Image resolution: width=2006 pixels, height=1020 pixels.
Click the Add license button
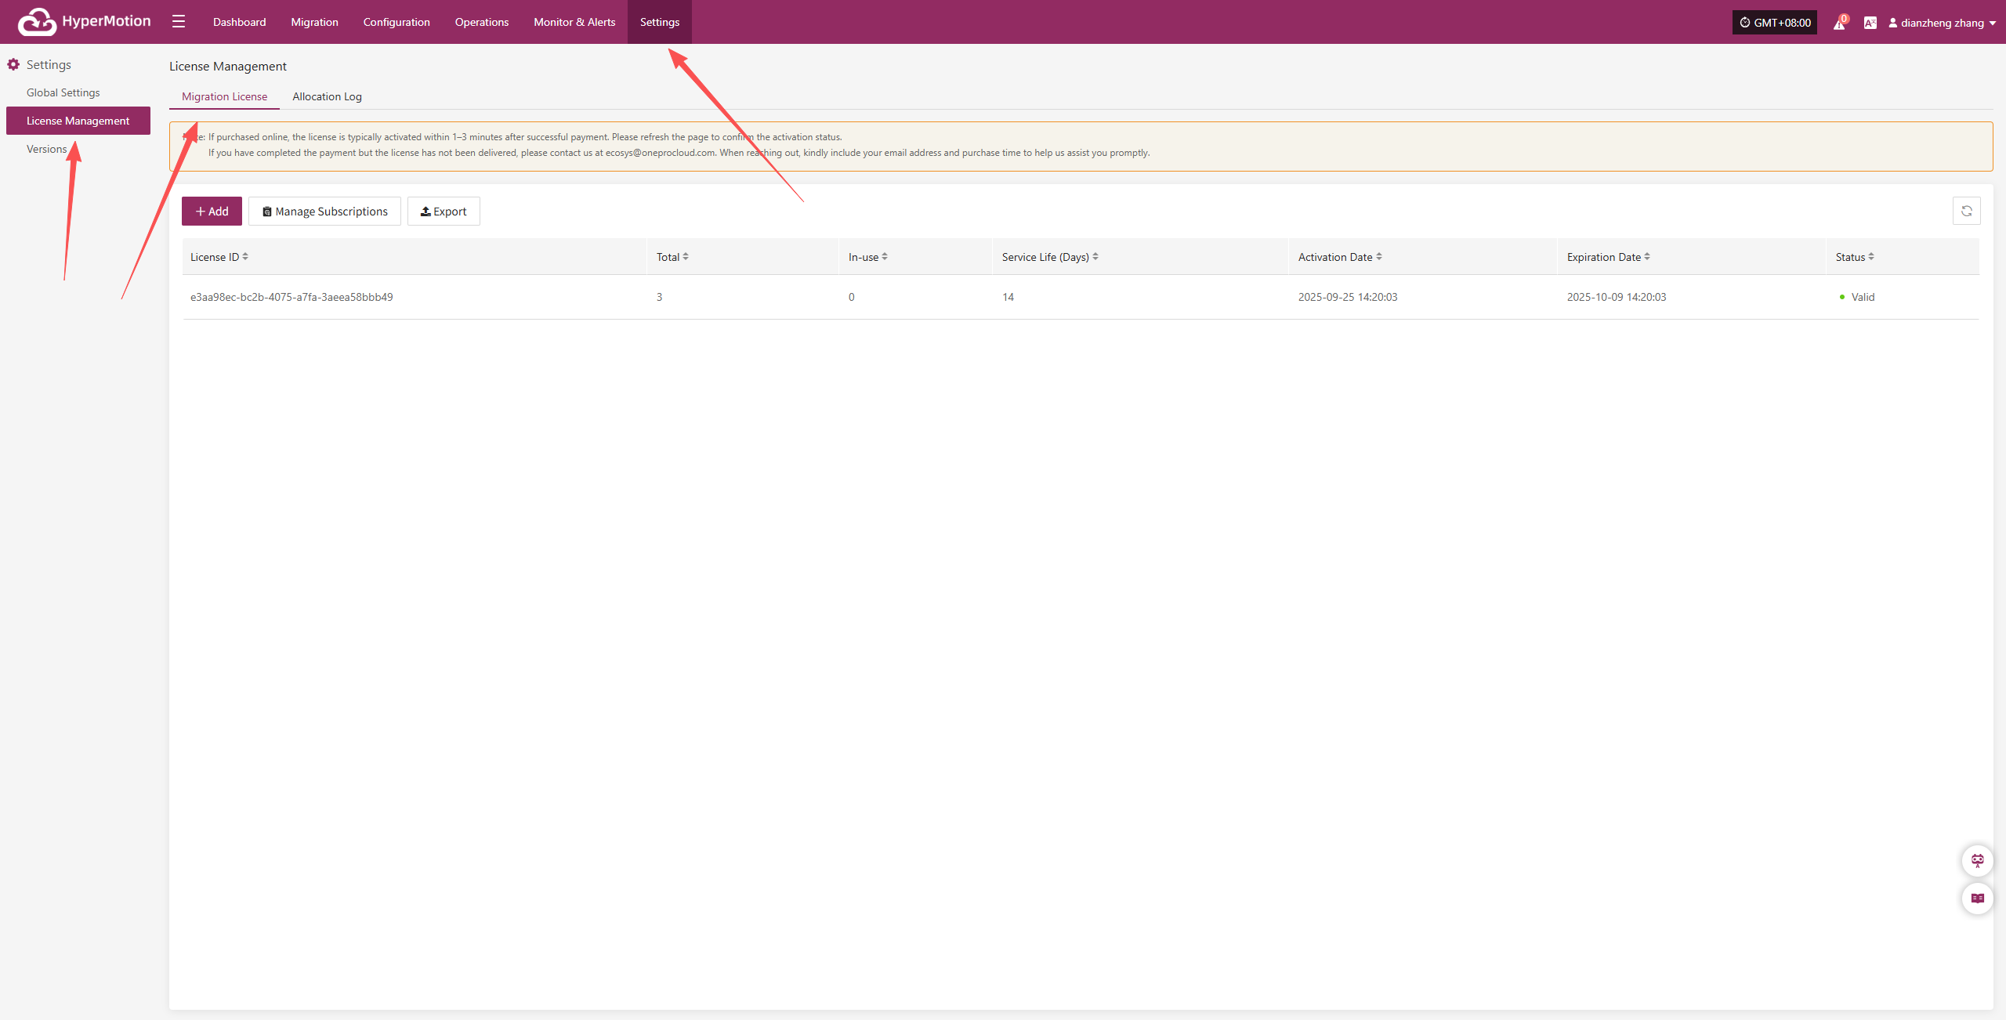click(x=212, y=212)
